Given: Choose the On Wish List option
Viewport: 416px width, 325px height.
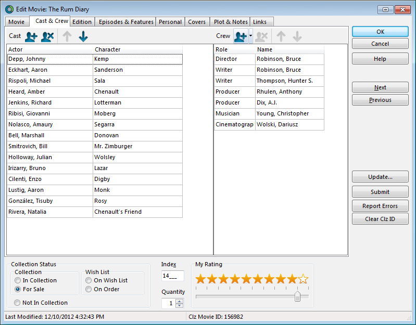Looking at the screenshot, I should [89, 280].
